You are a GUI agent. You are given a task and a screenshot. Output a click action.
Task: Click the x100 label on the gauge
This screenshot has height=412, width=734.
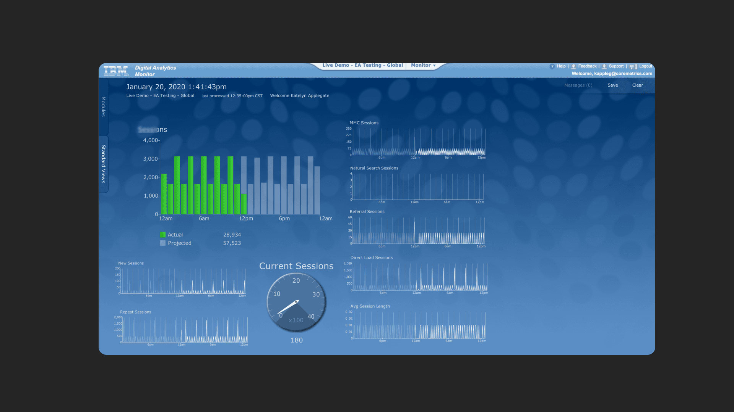tap(296, 320)
